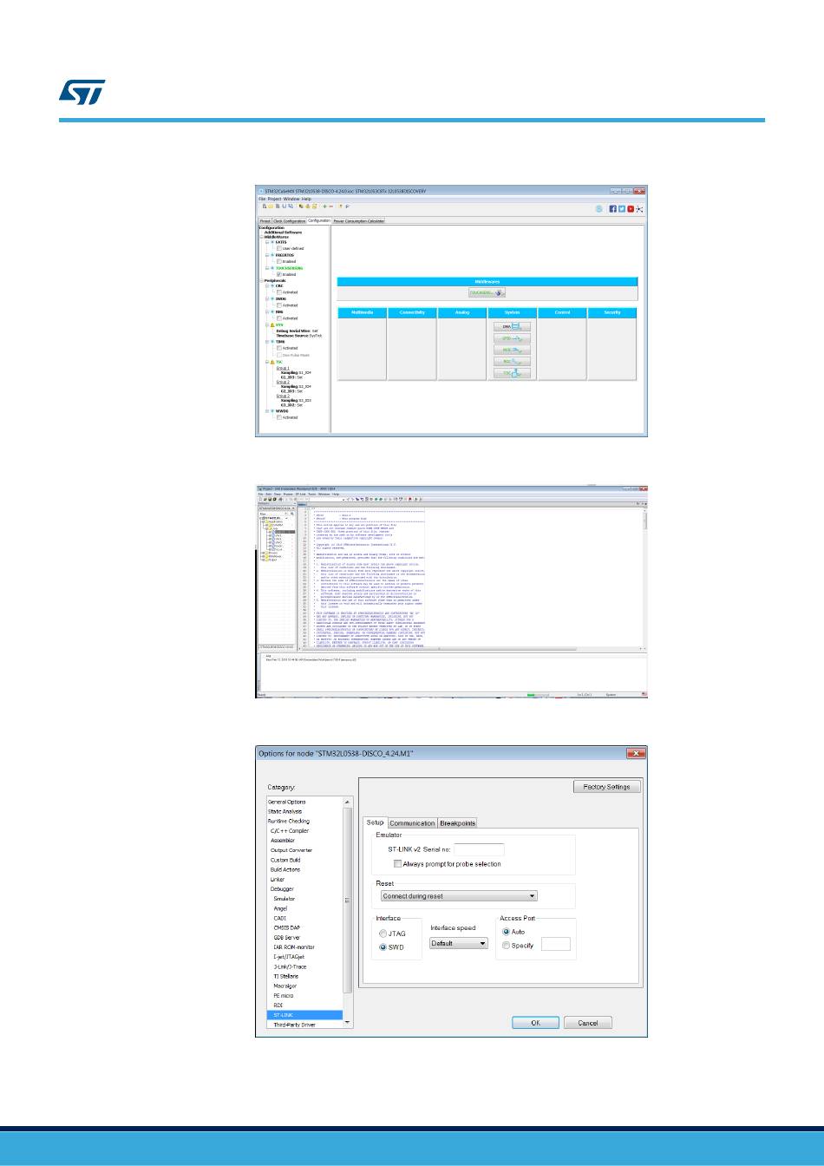Select Assembler category
Viewport: 824px width, 1166px height.
[284, 840]
